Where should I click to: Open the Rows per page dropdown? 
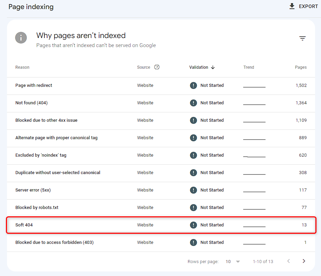click(x=233, y=261)
